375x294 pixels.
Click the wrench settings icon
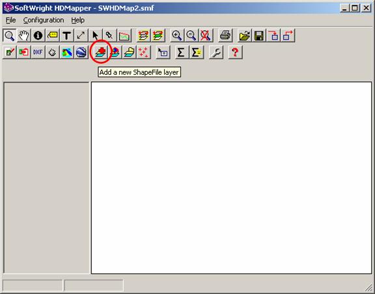(x=216, y=52)
